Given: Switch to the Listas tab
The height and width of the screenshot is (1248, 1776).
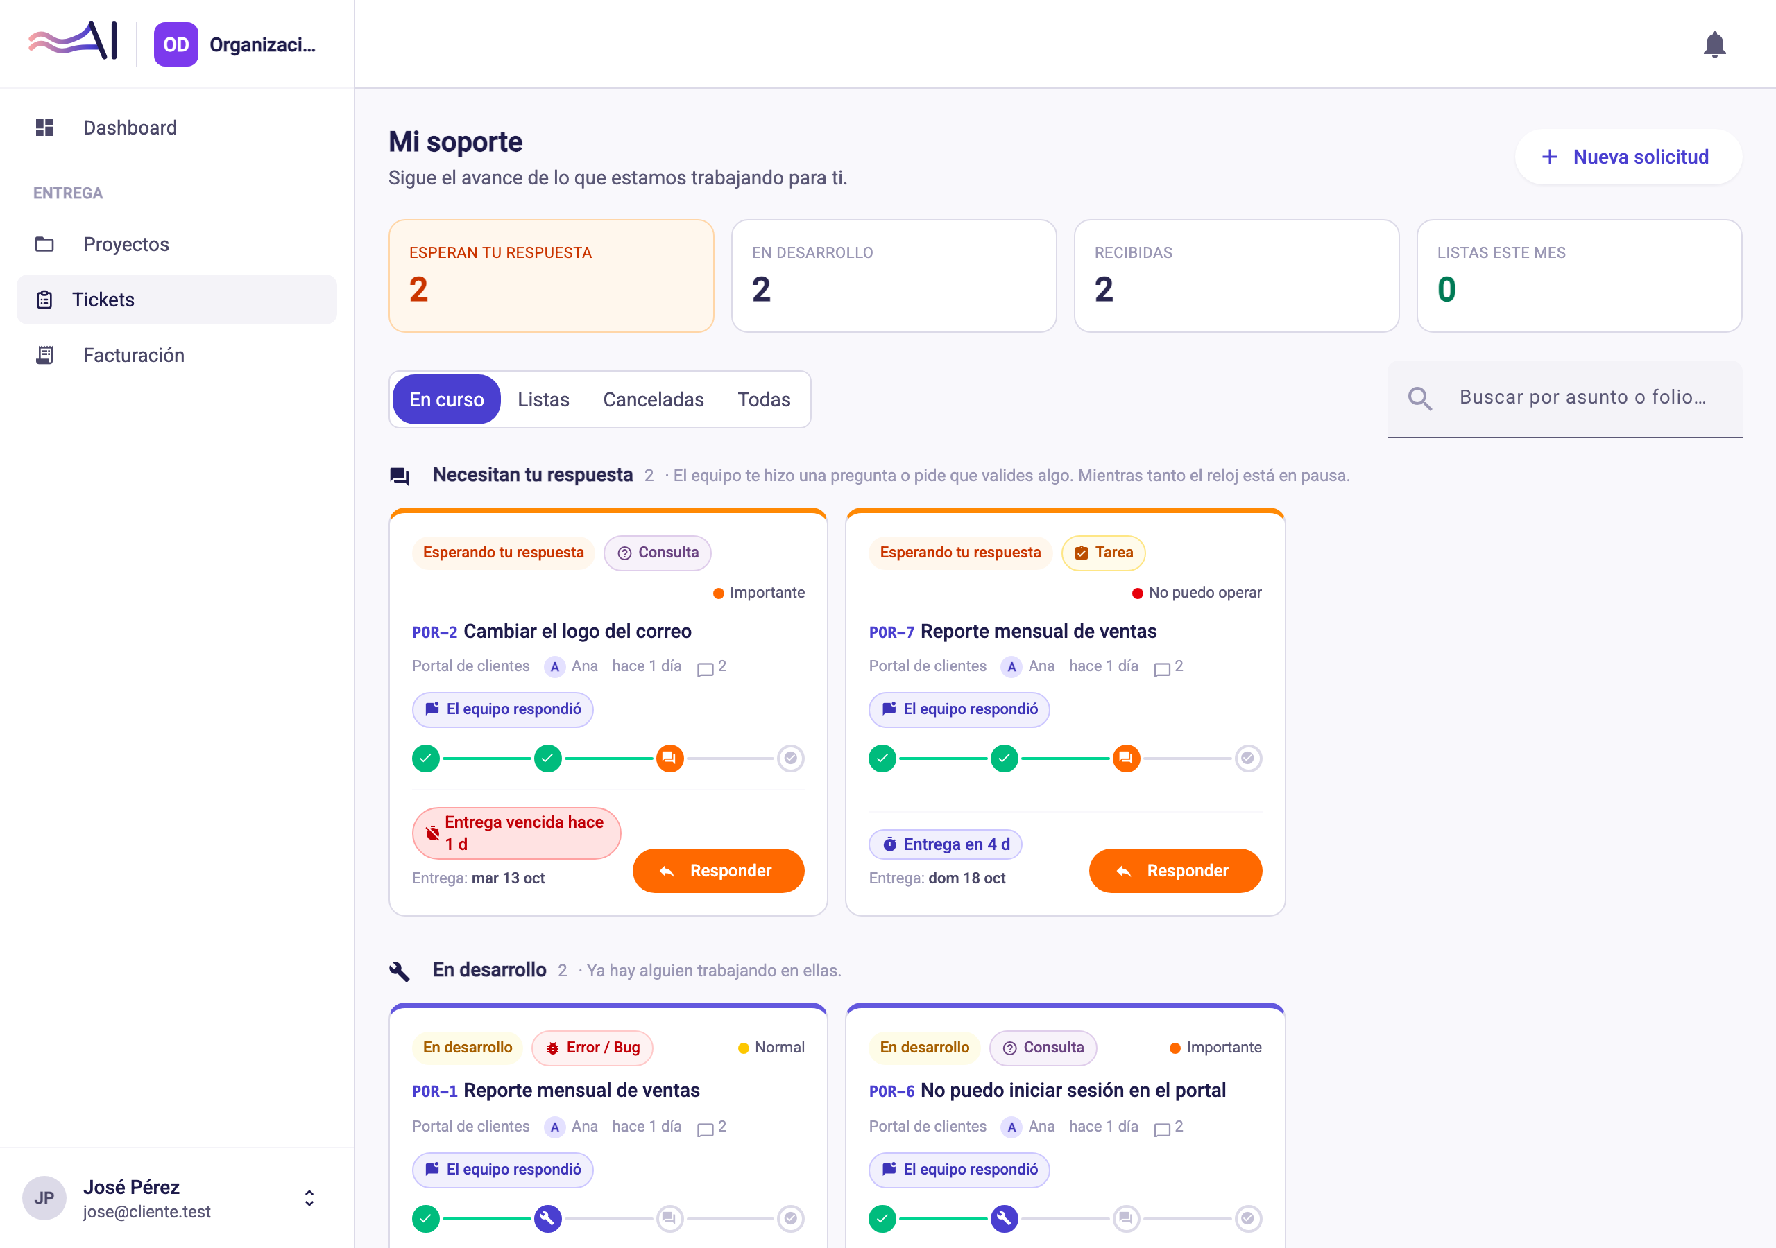Looking at the screenshot, I should [x=543, y=400].
